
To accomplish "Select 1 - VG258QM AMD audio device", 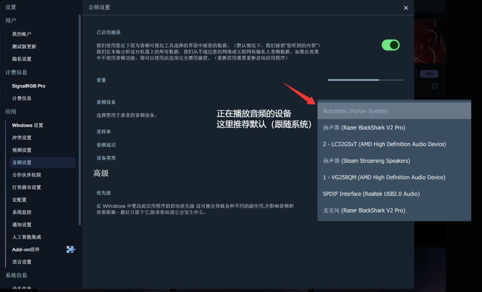I will pos(394,177).
